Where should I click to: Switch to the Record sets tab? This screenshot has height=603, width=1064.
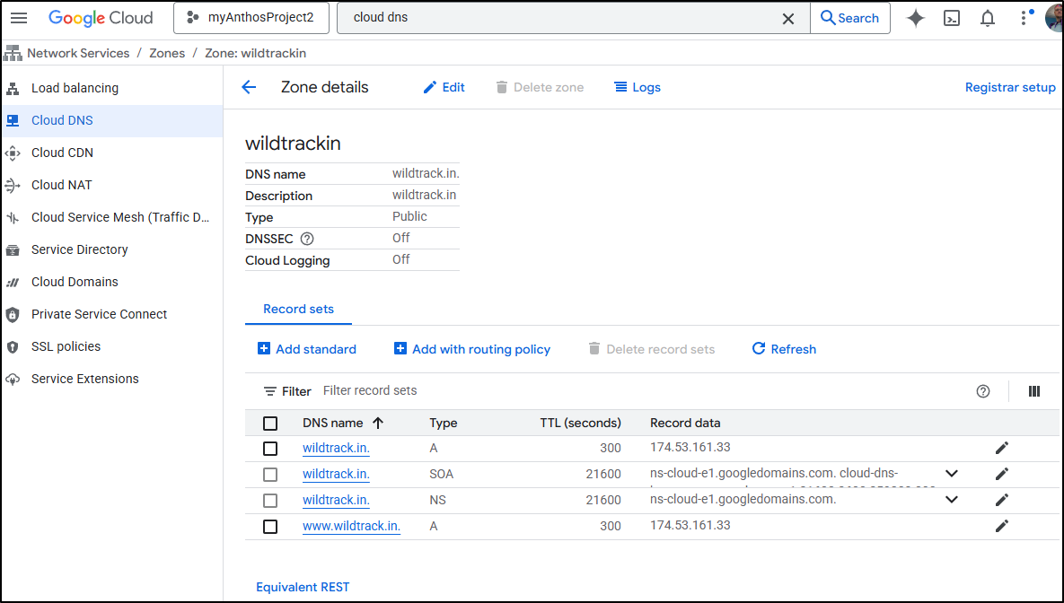coord(298,309)
